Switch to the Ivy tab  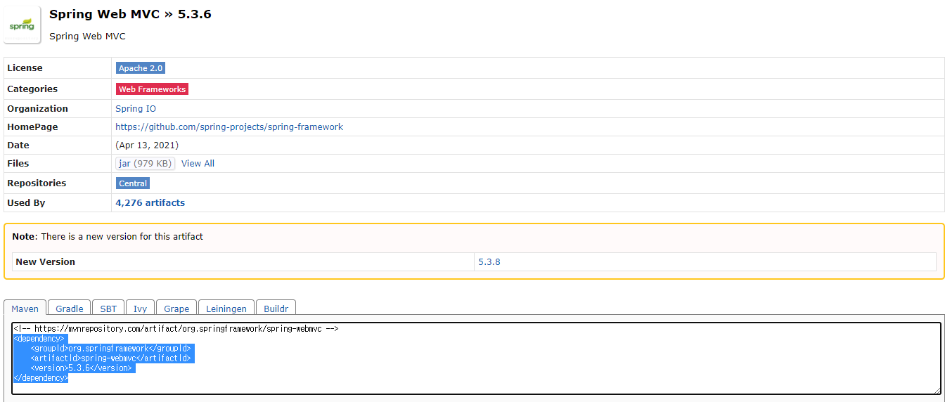pyautogui.click(x=141, y=309)
